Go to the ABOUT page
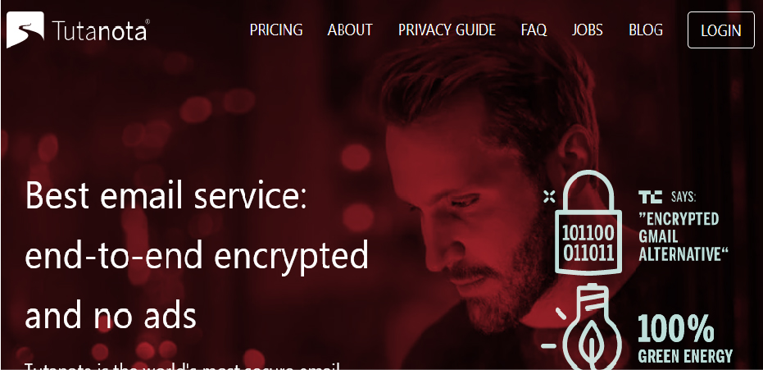 pyautogui.click(x=350, y=30)
